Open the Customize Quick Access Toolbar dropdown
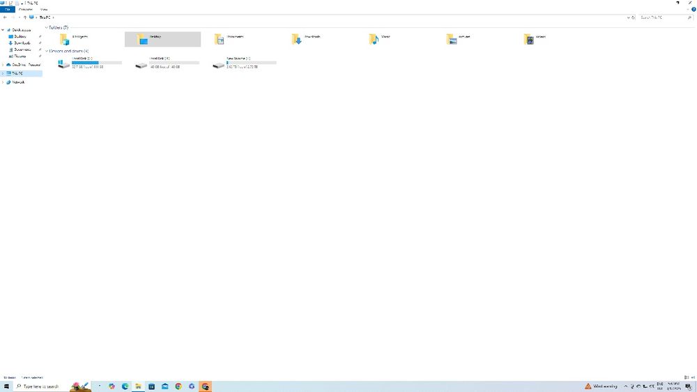Screen dimensions: 697x392 (22, 3)
